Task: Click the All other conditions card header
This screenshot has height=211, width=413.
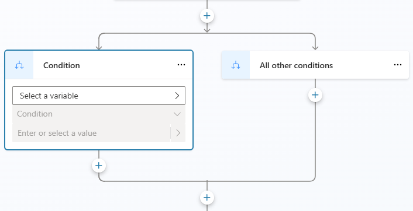Action: pyautogui.click(x=315, y=65)
